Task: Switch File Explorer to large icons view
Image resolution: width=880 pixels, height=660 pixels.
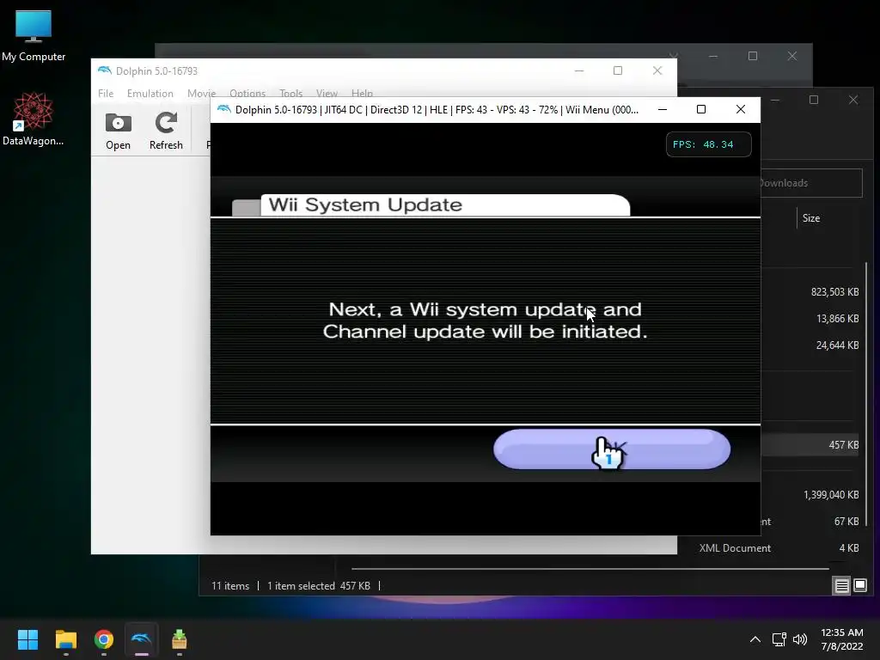Action: coord(860,586)
